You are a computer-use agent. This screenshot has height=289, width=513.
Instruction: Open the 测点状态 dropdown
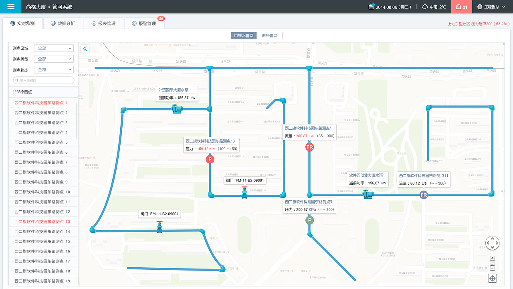pyautogui.click(x=54, y=70)
